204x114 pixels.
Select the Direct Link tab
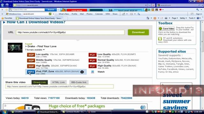tap(40, 82)
